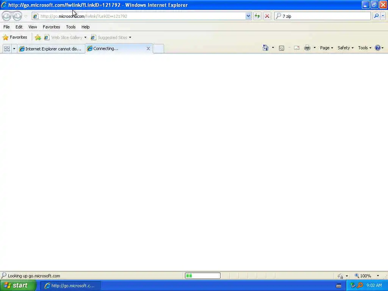This screenshot has width=388, height=291.
Task: Open the Windows Start menu
Action: (x=18, y=286)
